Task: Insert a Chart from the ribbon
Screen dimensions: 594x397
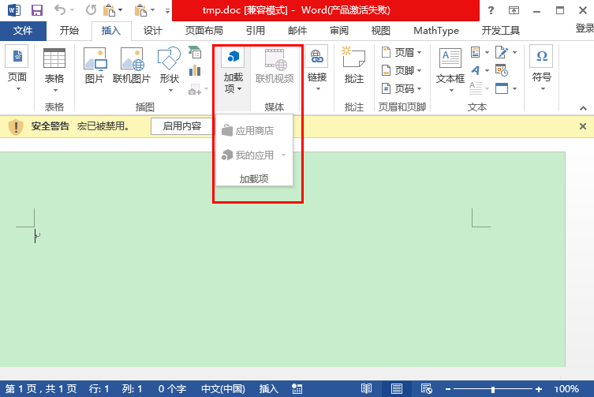Action: [x=195, y=70]
